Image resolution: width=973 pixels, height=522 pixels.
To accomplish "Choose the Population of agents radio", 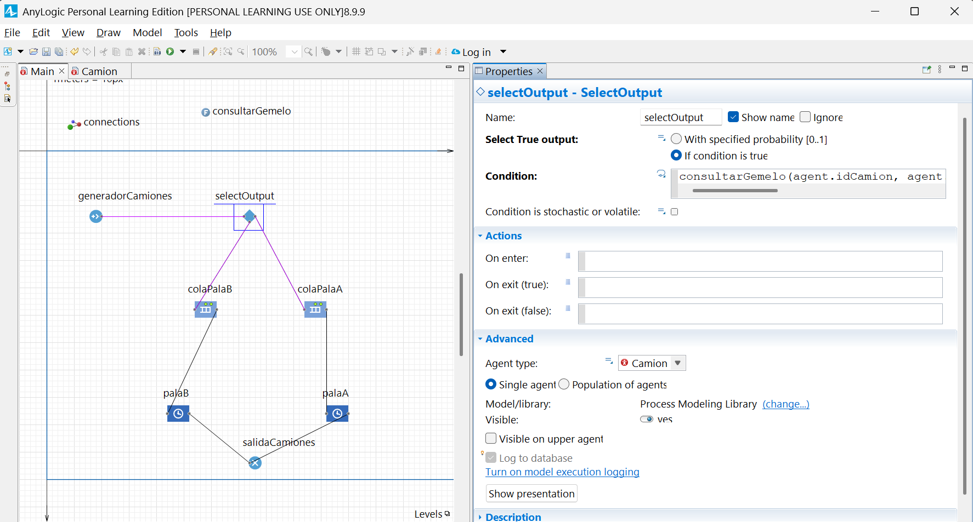I will [x=564, y=384].
